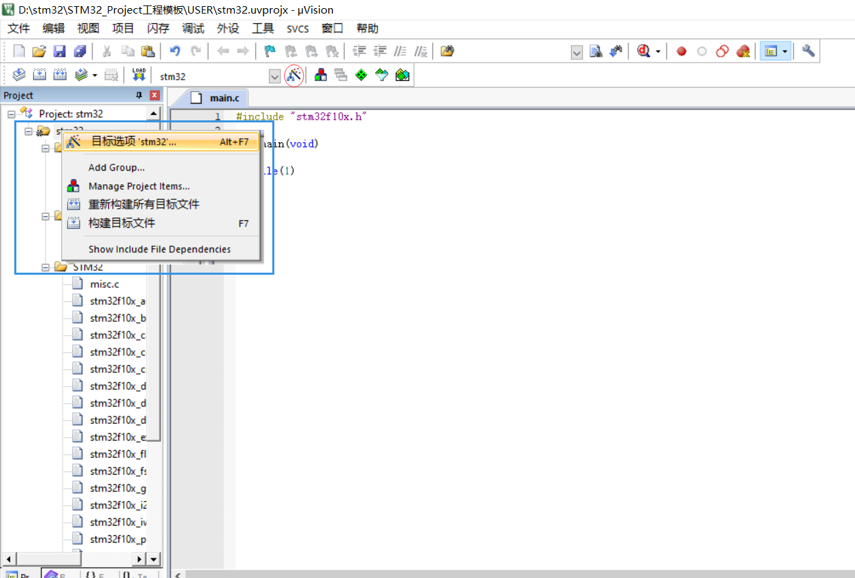The width and height of the screenshot is (855, 578).
Task: Select misc.c in project tree
Action: 104,284
